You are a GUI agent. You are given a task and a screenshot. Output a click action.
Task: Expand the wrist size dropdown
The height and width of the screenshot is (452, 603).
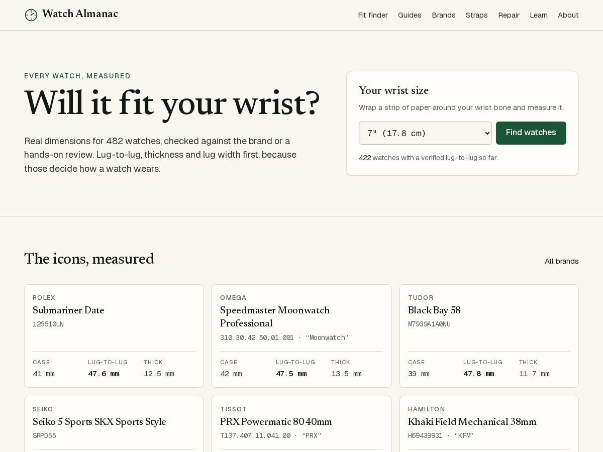point(425,133)
